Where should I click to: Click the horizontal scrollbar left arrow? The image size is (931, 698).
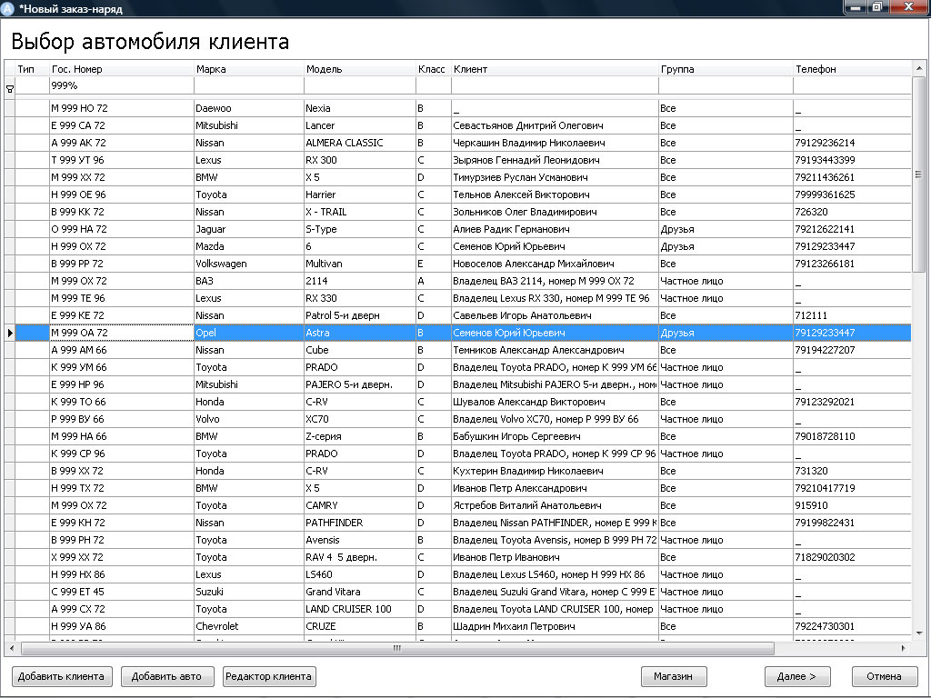pyautogui.click(x=13, y=648)
